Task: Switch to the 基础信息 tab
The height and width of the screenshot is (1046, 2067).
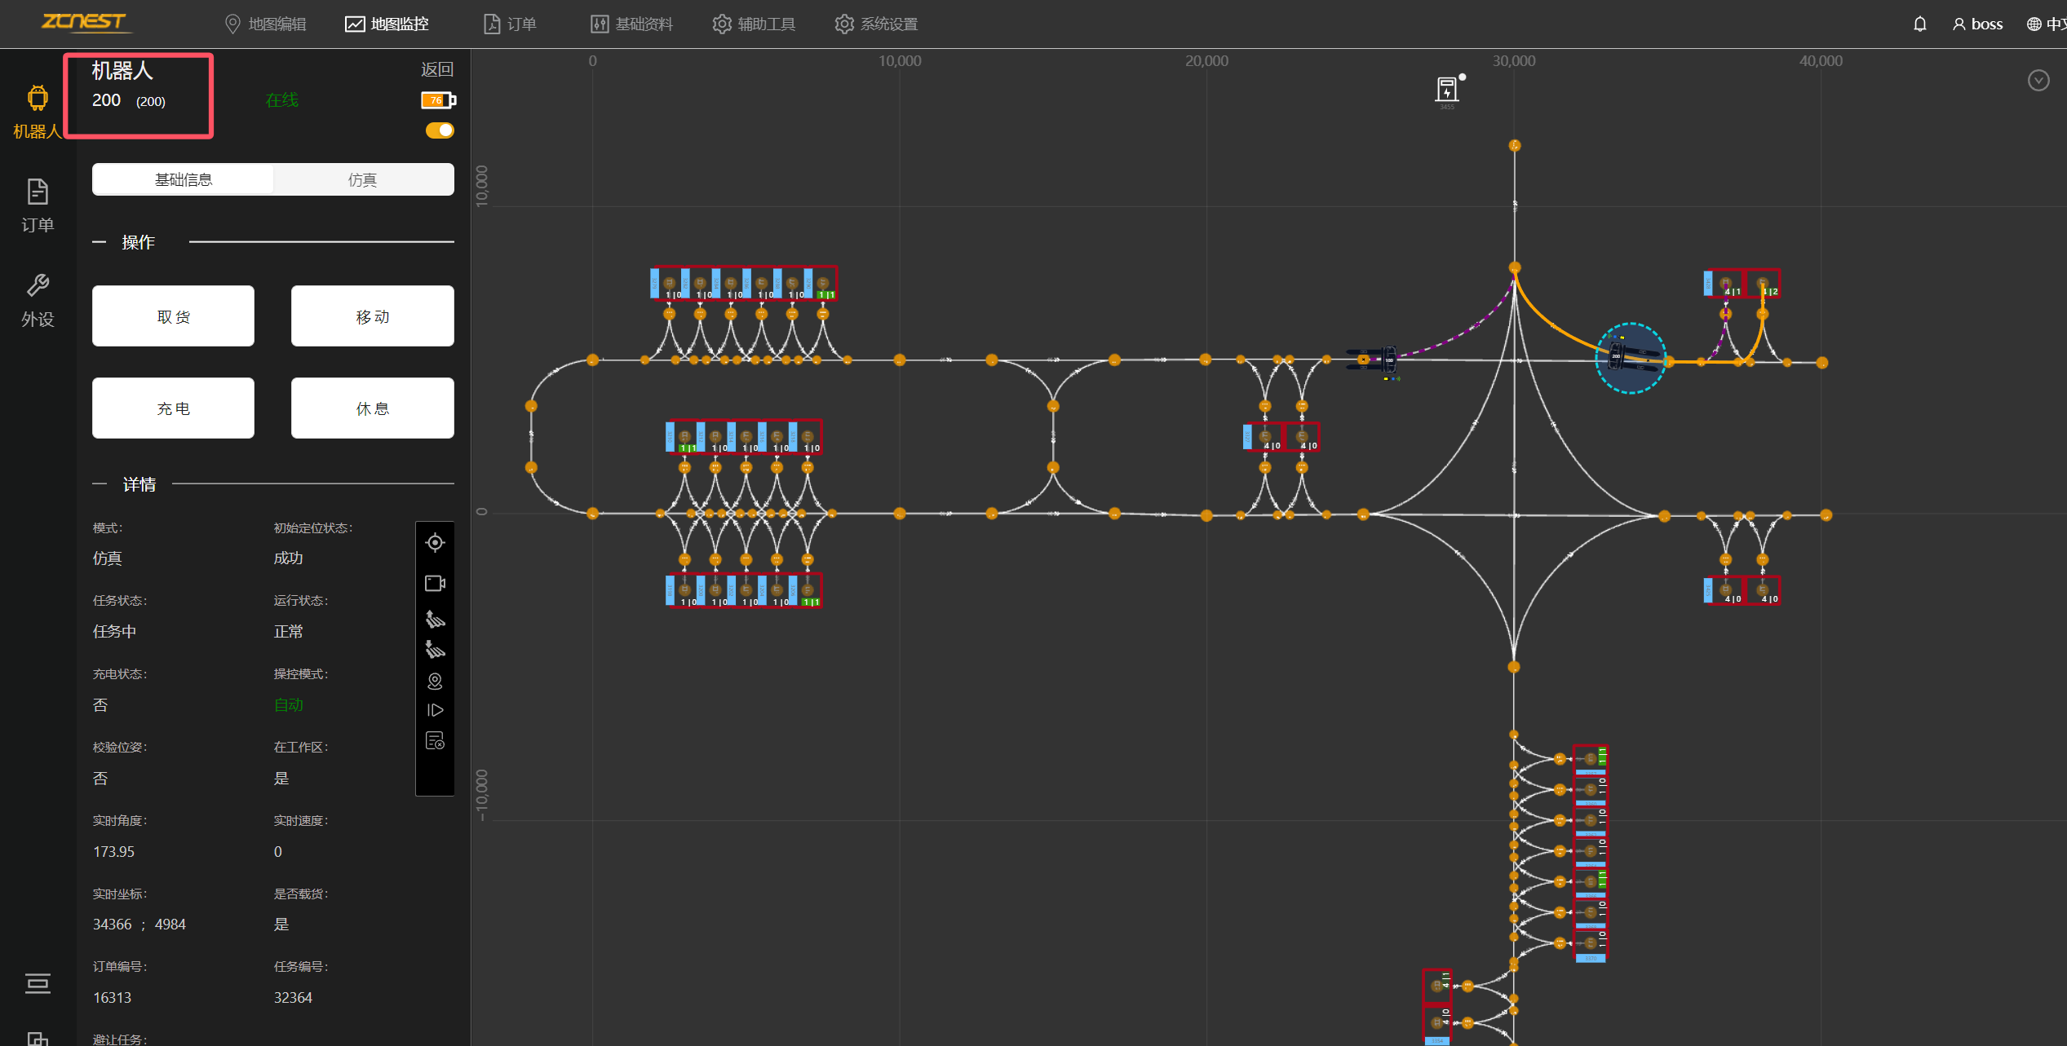Action: click(x=184, y=179)
